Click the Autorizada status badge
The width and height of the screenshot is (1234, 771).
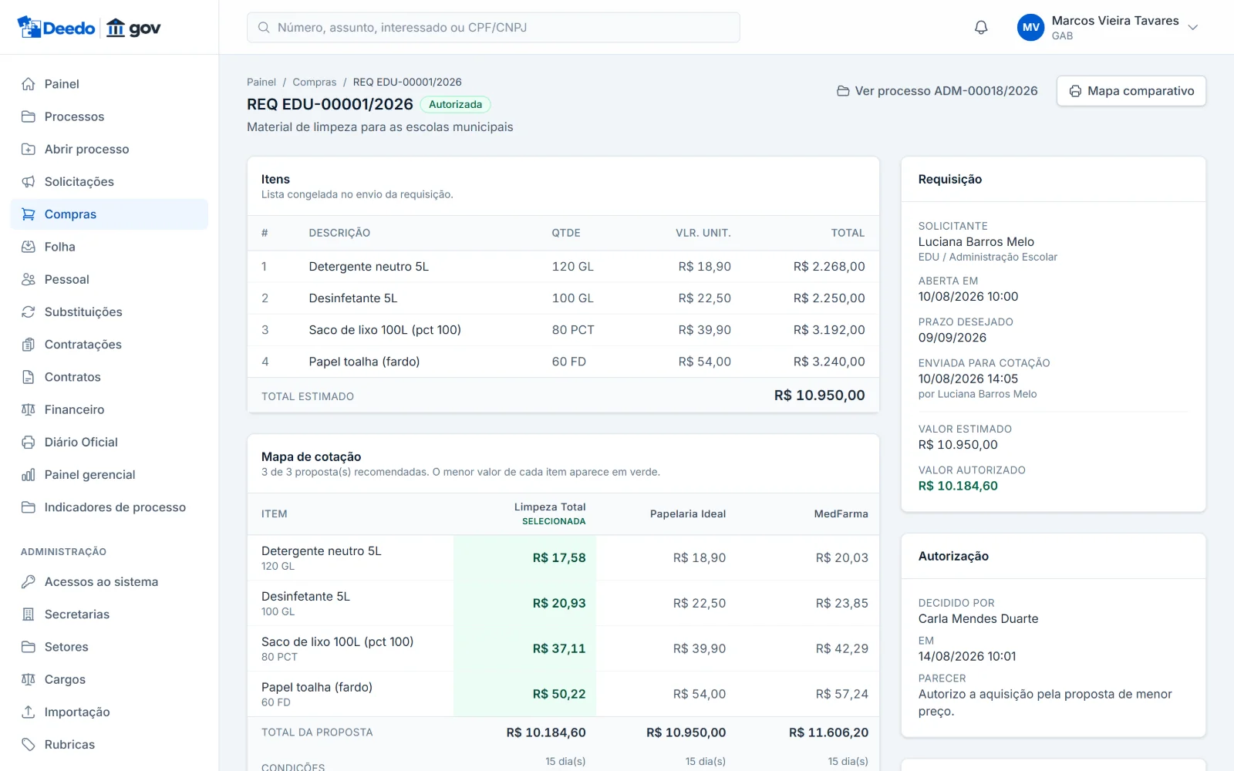pyautogui.click(x=456, y=104)
